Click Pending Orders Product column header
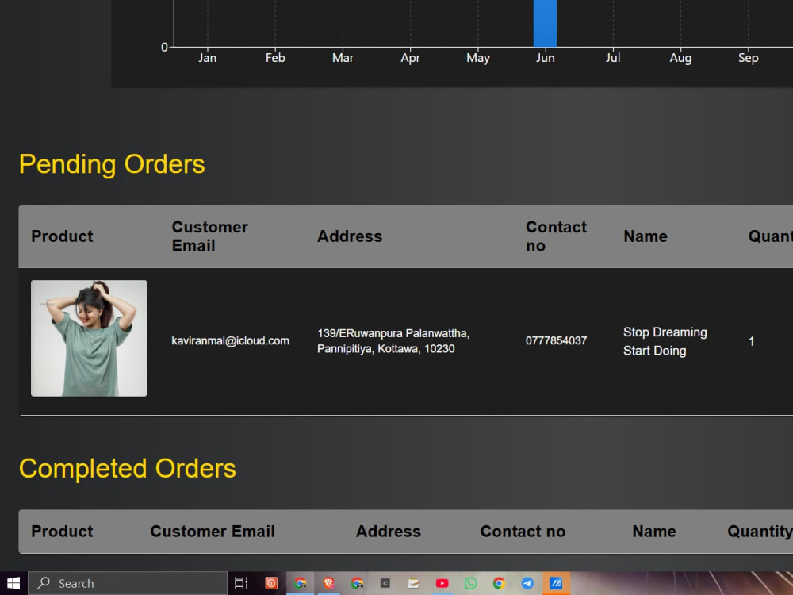The width and height of the screenshot is (793, 595). [62, 236]
